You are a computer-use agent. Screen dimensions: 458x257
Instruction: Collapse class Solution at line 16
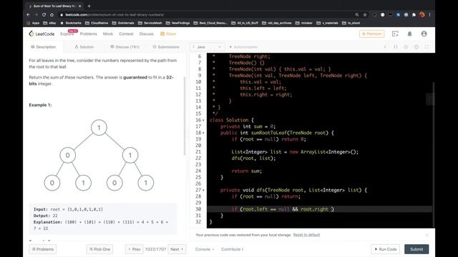point(203,120)
